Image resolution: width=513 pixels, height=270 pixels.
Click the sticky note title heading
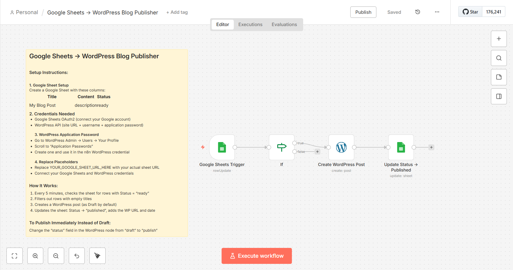tap(94, 56)
